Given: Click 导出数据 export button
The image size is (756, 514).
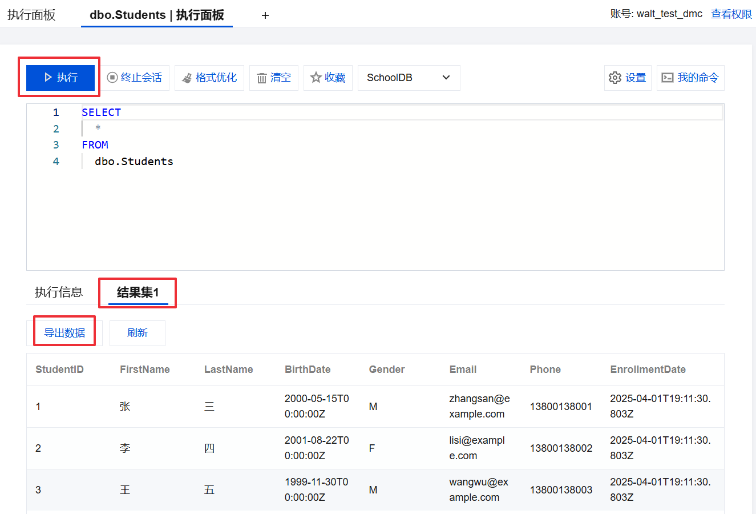Looking at the screenshot, I should 64,333.
